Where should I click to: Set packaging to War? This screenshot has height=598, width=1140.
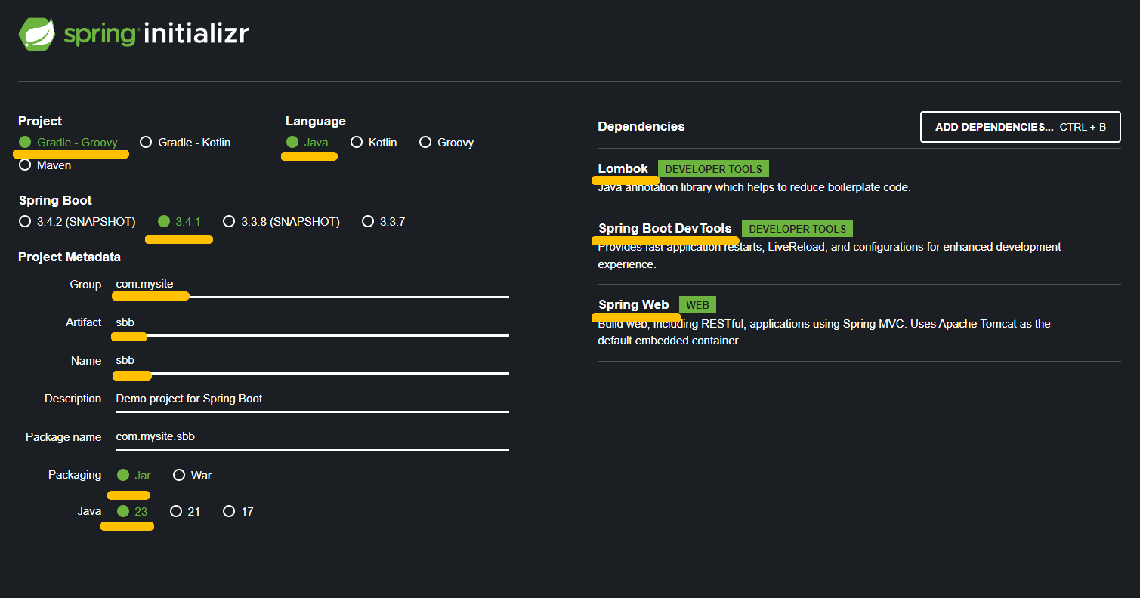[x=193, y=475]
